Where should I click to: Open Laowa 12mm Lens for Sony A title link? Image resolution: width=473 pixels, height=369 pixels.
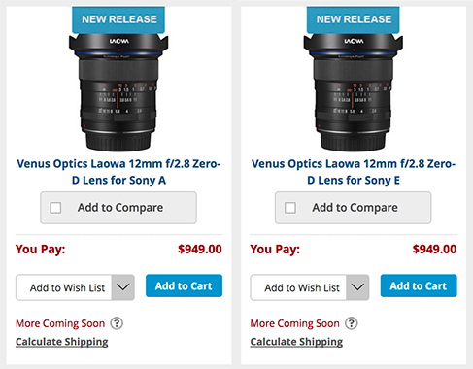(118, 172)
